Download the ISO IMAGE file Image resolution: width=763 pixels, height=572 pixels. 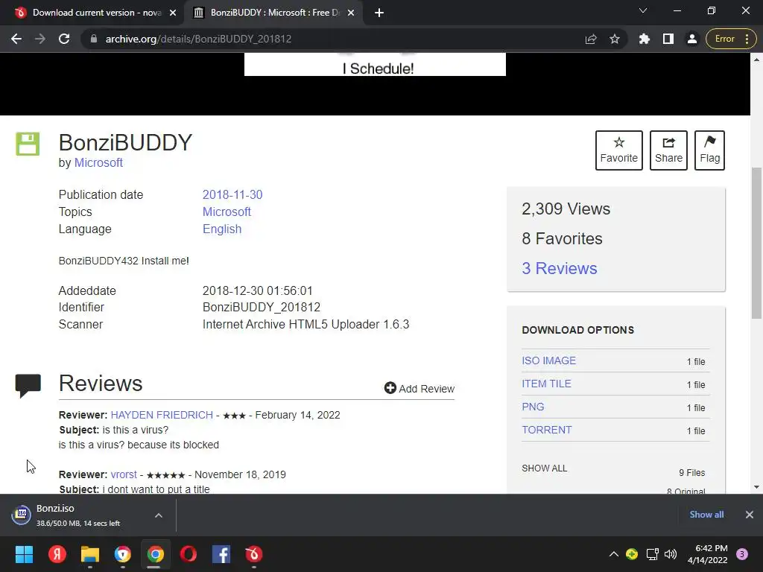[548, 360]
